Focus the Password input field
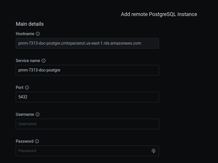218x163 pixels. (x=83, y=151)
